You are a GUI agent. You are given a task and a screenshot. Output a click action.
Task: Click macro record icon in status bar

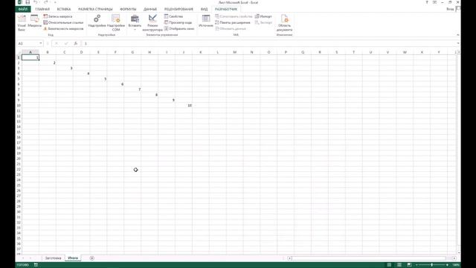[x=36, y=265]
